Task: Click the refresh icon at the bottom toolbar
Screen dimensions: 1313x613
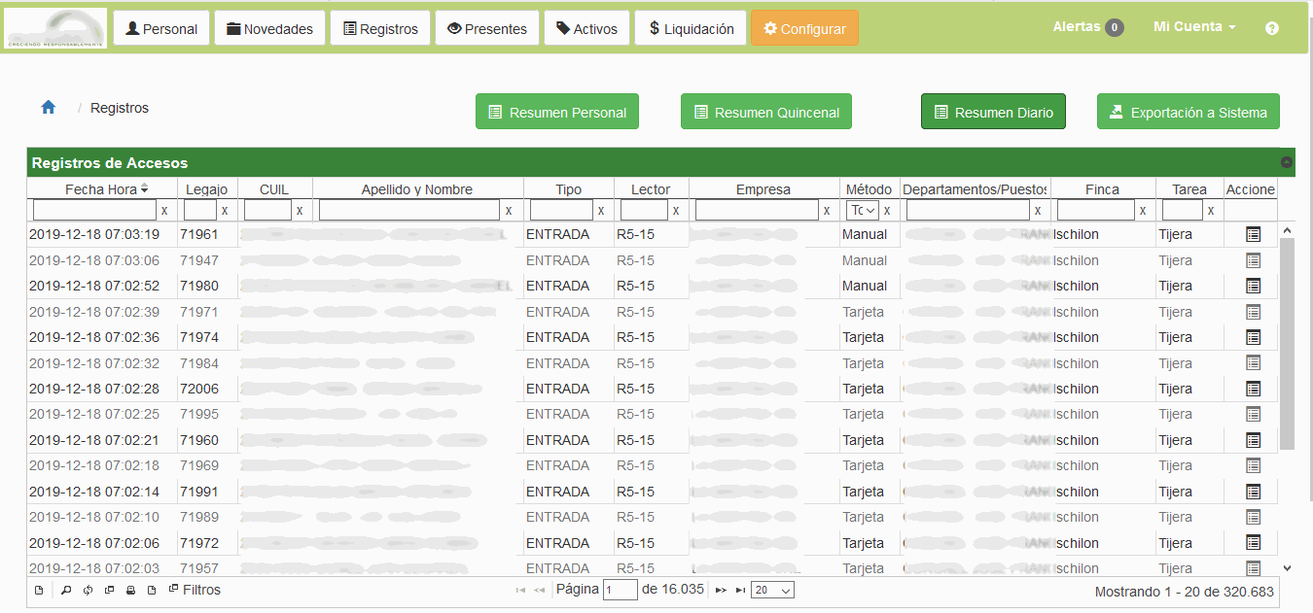Action: (88, 590)
